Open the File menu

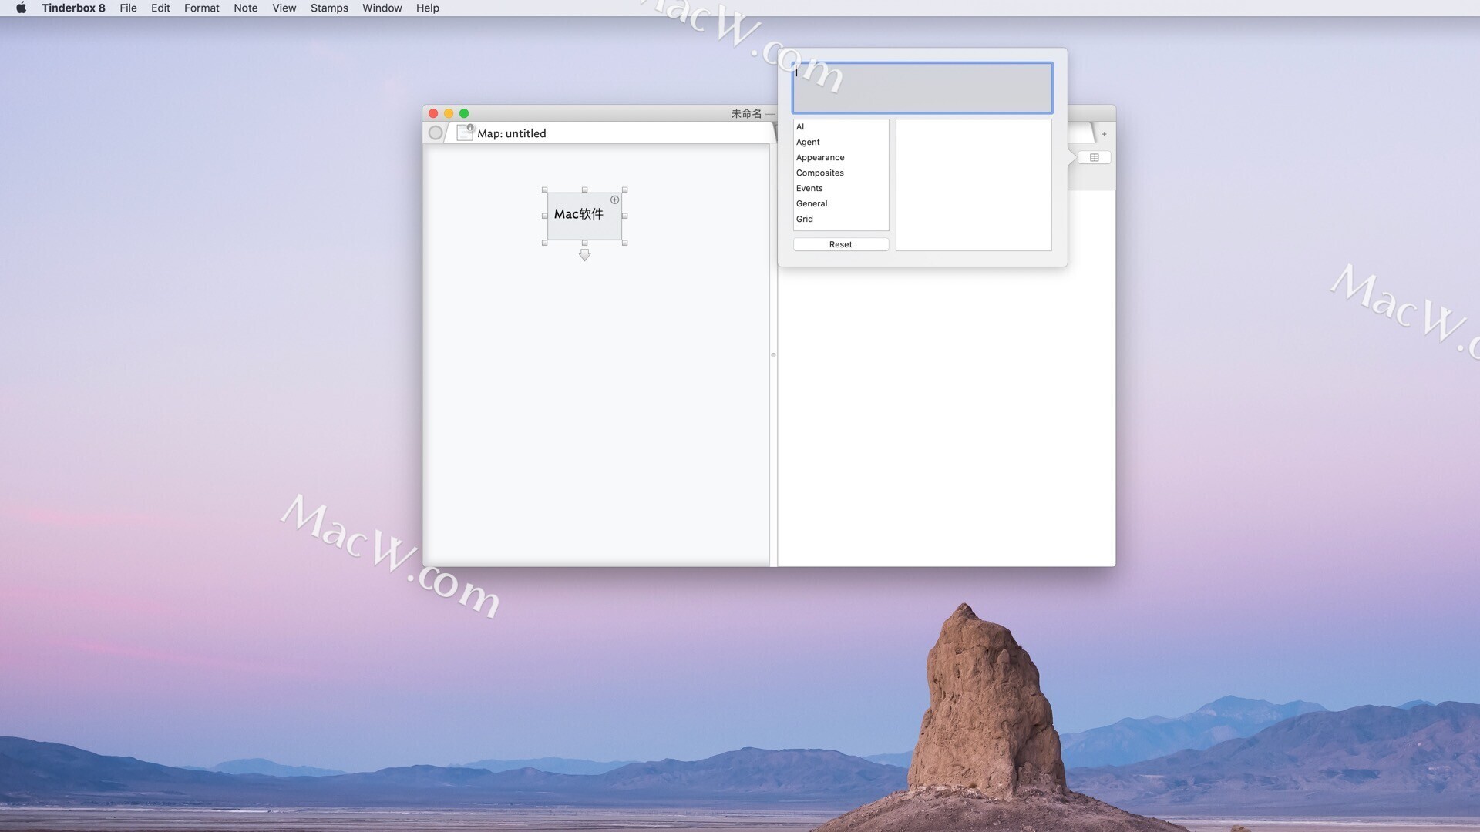click(128, 8)
